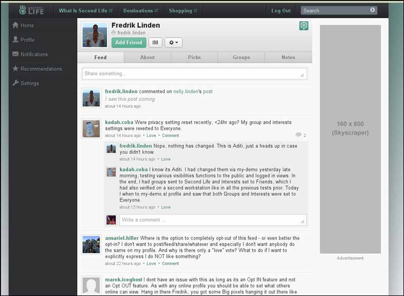Image resolution: width=404 pixels, height=296 pixels.
Task: Click the IM button
Action: (155, 43)
